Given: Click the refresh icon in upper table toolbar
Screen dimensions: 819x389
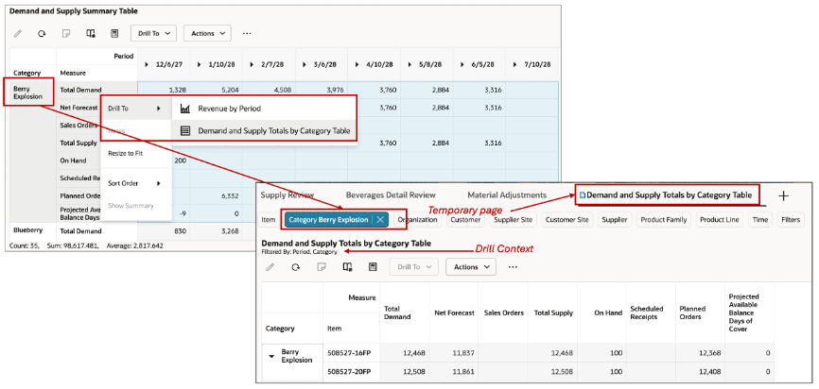Looking at the screenshot, I should [x=42, y=33].
